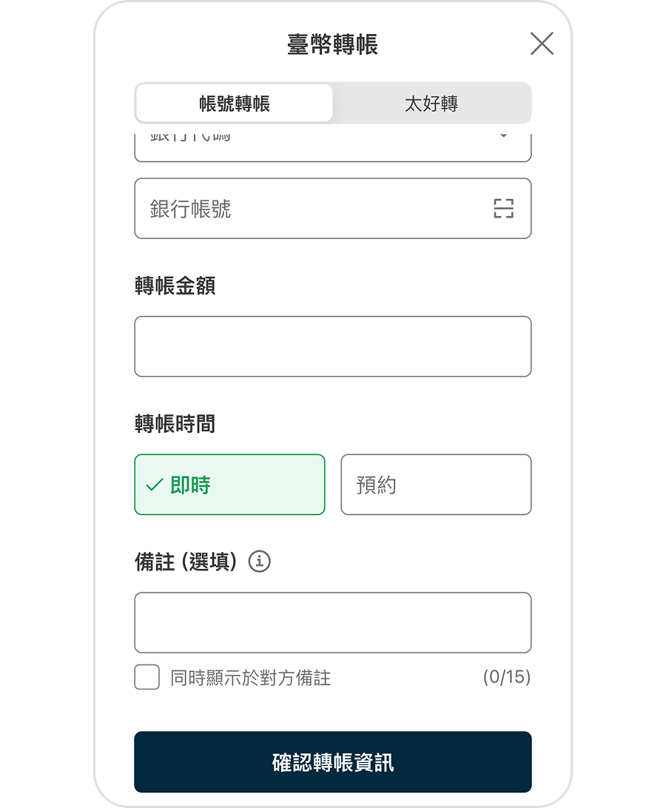This screenshot has height=808, width=666.
Task: Confirm with the 確認轉帳資訊 button
Action: pyautogui.click(x=332, y=761)
